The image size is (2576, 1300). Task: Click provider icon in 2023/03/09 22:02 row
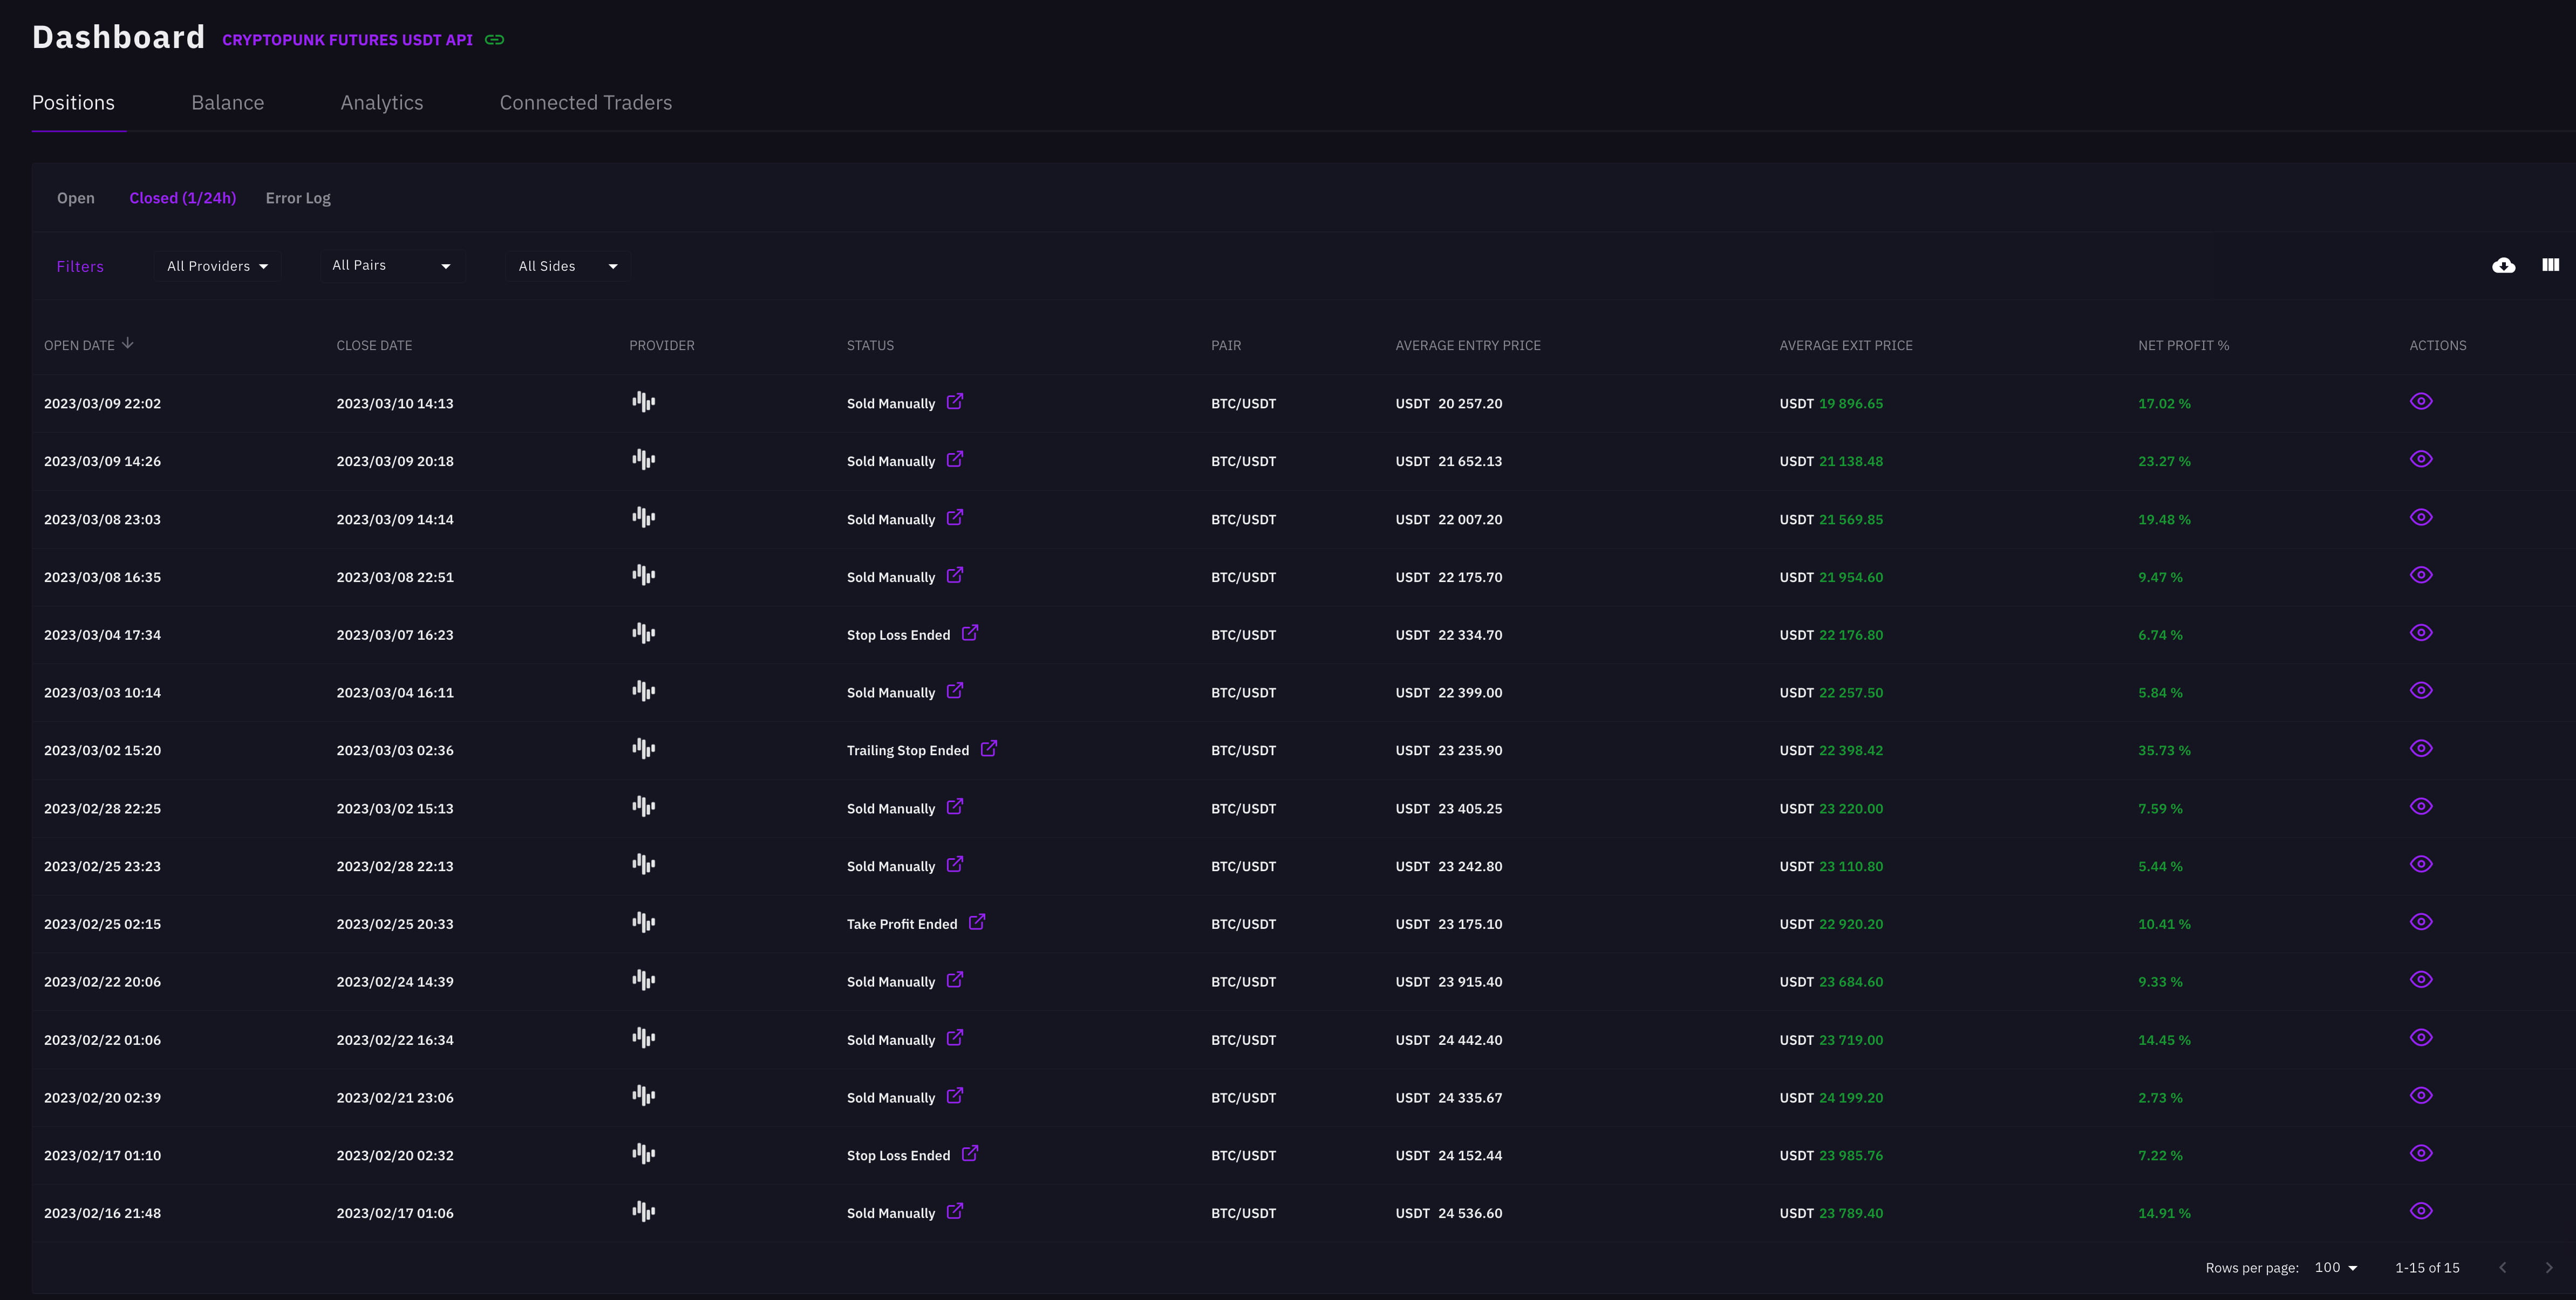643,402
